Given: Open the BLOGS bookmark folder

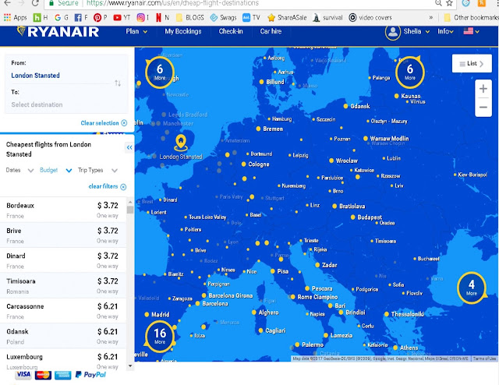Looking at the screenshot, I should [190, 17].
